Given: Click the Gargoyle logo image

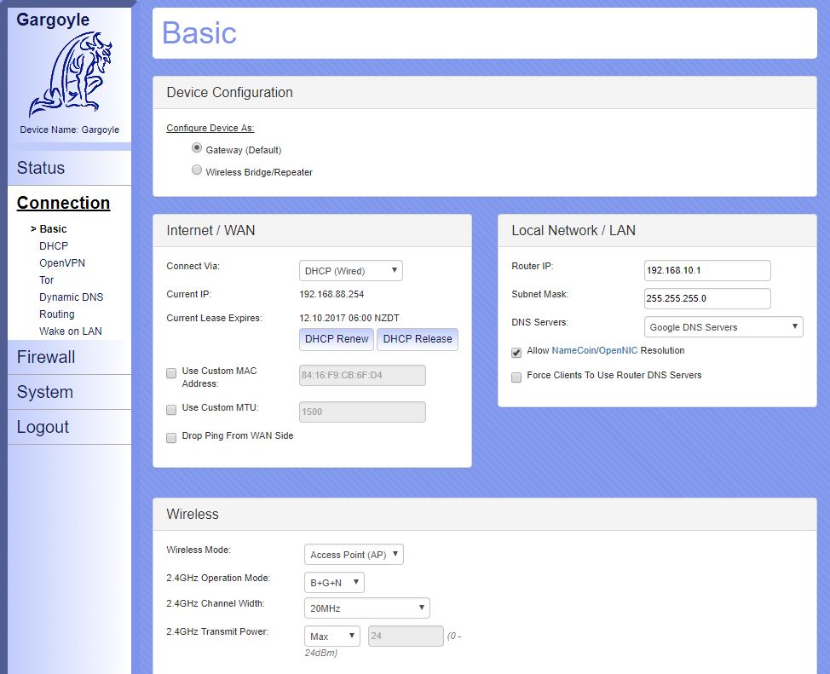Looking at the screenshot, I should point(70,75).
